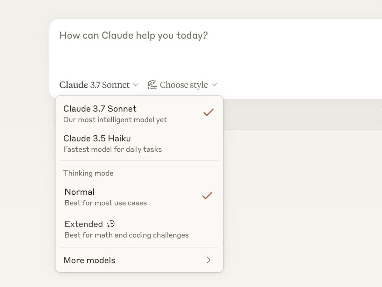Click the clock icon beside Extended
Image resolution: width=382 pixels, height=287 pixels.
[x=111, y=224]
